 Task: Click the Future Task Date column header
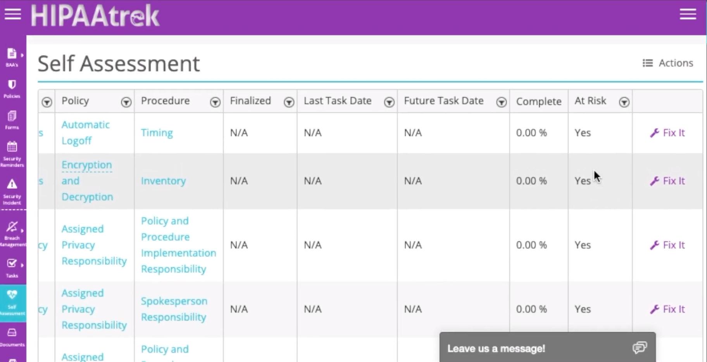click(x=444, y=101)
